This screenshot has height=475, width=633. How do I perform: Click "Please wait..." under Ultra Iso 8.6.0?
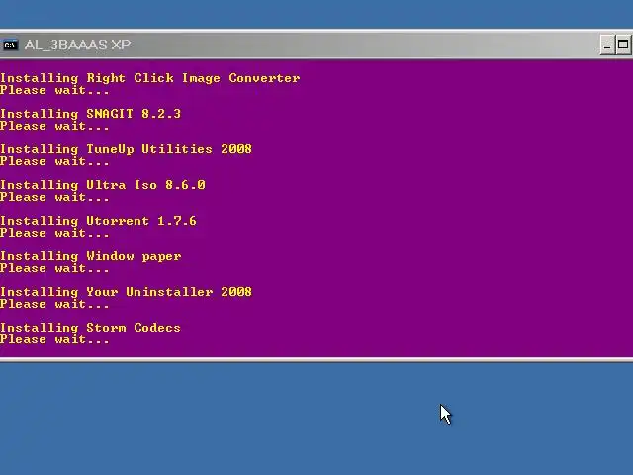click(x=54, y=197)
